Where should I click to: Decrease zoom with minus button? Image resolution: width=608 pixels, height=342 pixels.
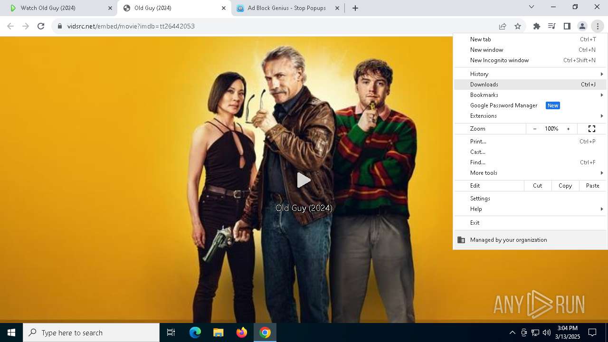534,129
